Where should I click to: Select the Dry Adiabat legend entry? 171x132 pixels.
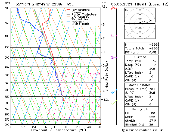tap(78, 17)
